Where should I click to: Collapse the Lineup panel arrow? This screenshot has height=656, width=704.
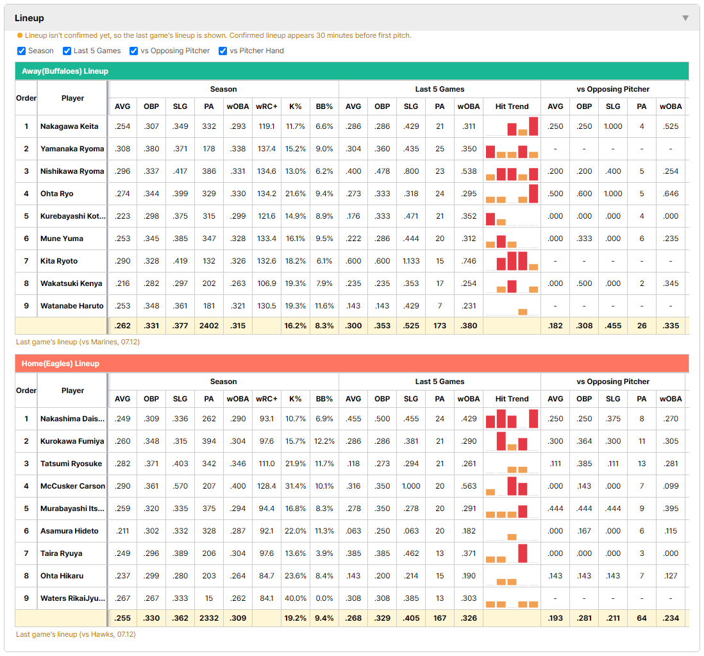(685, 18)
